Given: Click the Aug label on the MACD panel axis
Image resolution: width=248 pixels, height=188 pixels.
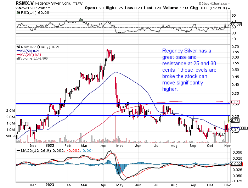Looking at the screenshot, I should coord(174,185).
